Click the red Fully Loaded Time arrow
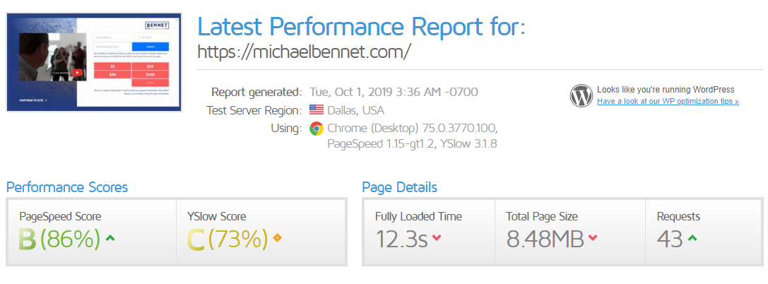This screenshot has width=768, height=284. pyautogui.click(x=437, y=239)
